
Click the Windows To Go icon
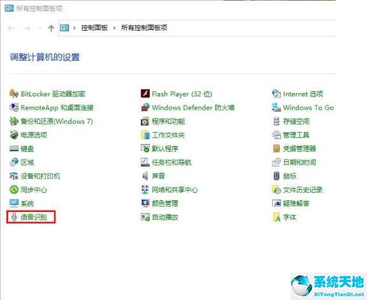(x=277, y=107)
